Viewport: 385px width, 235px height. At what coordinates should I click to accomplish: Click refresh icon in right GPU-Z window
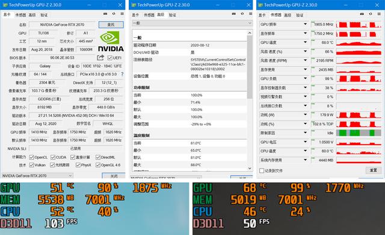371,14
